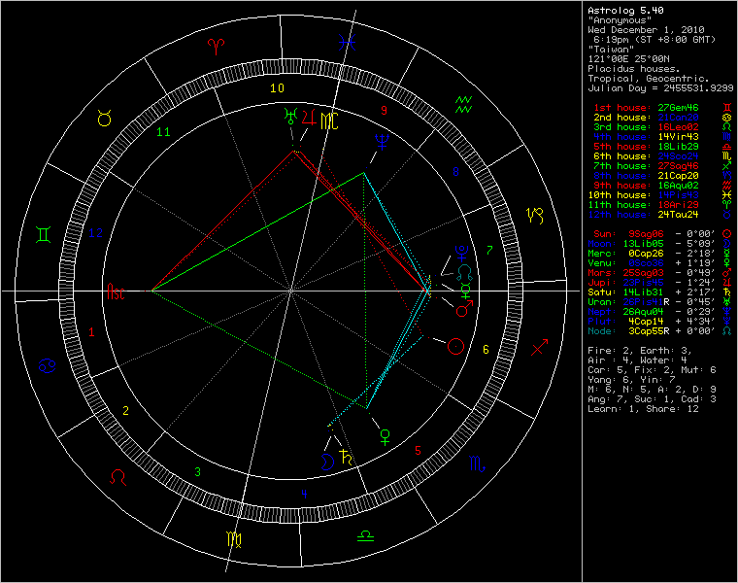Image resolution: width=738 pixels, height=583 pixels.
Task: Select the Pluto glyph inside the wheel
Action: coord(461,253)
